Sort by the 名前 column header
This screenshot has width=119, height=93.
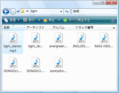13,28
